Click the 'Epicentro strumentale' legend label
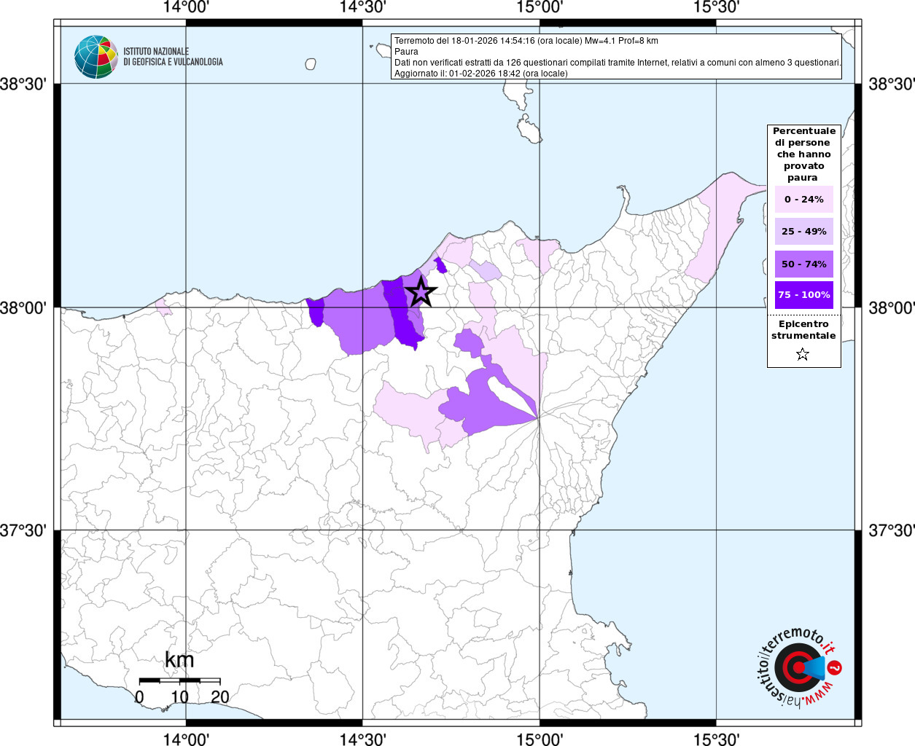 (x=803, y=330)
